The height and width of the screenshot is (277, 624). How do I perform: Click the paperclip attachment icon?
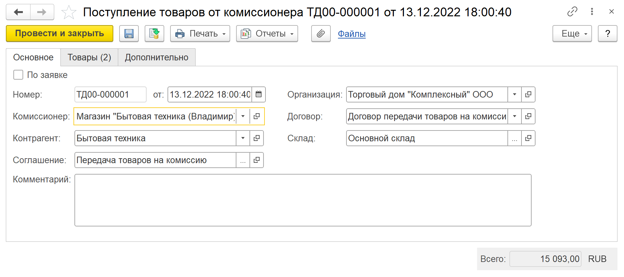(x=321, y=34)
